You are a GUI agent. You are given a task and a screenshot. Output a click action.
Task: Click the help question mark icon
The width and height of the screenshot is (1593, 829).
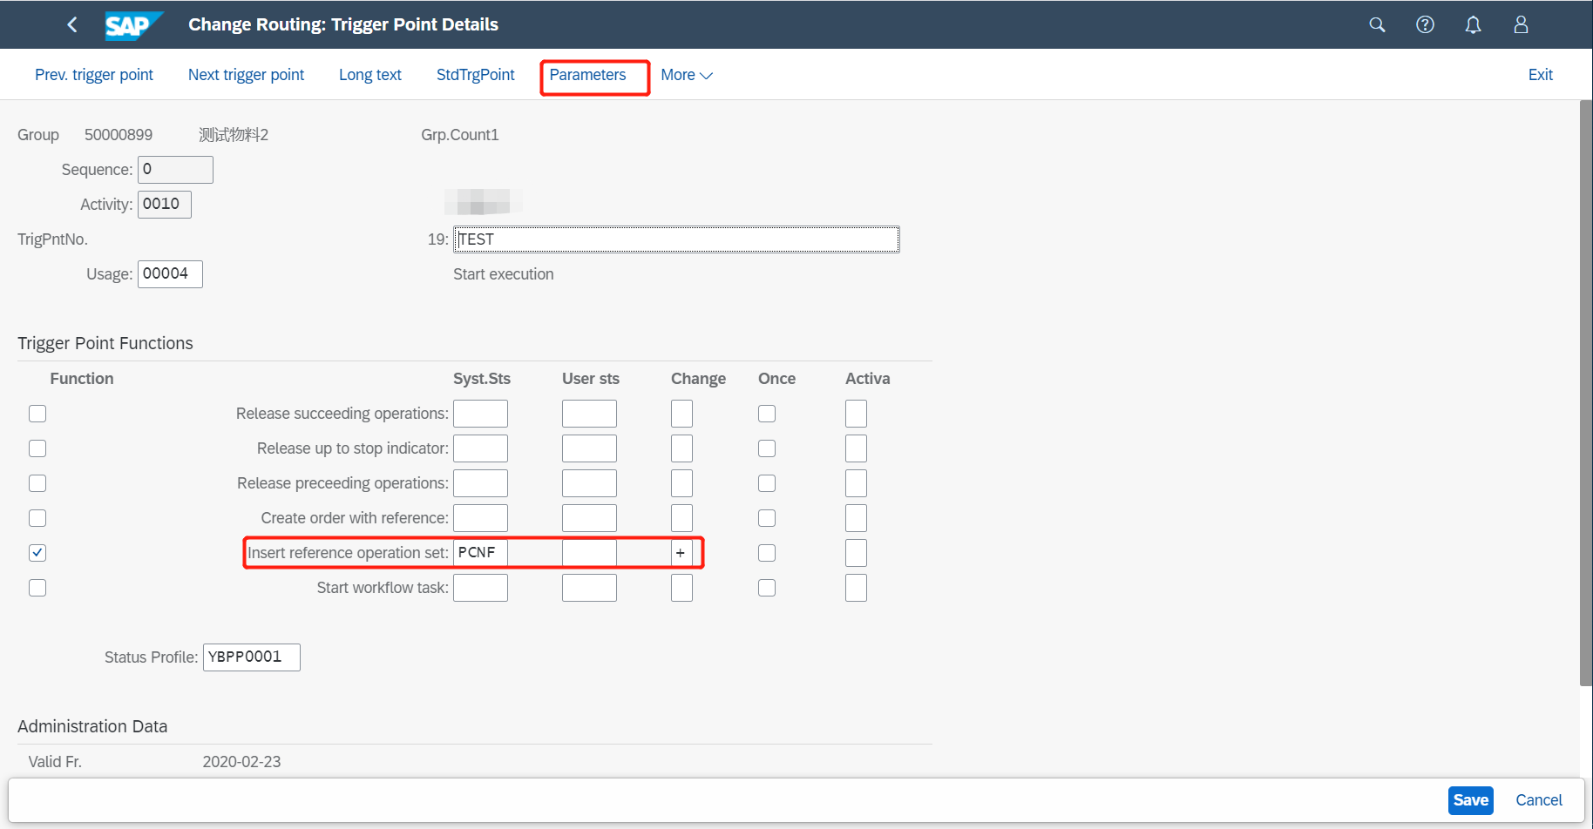pos(1425,24)
